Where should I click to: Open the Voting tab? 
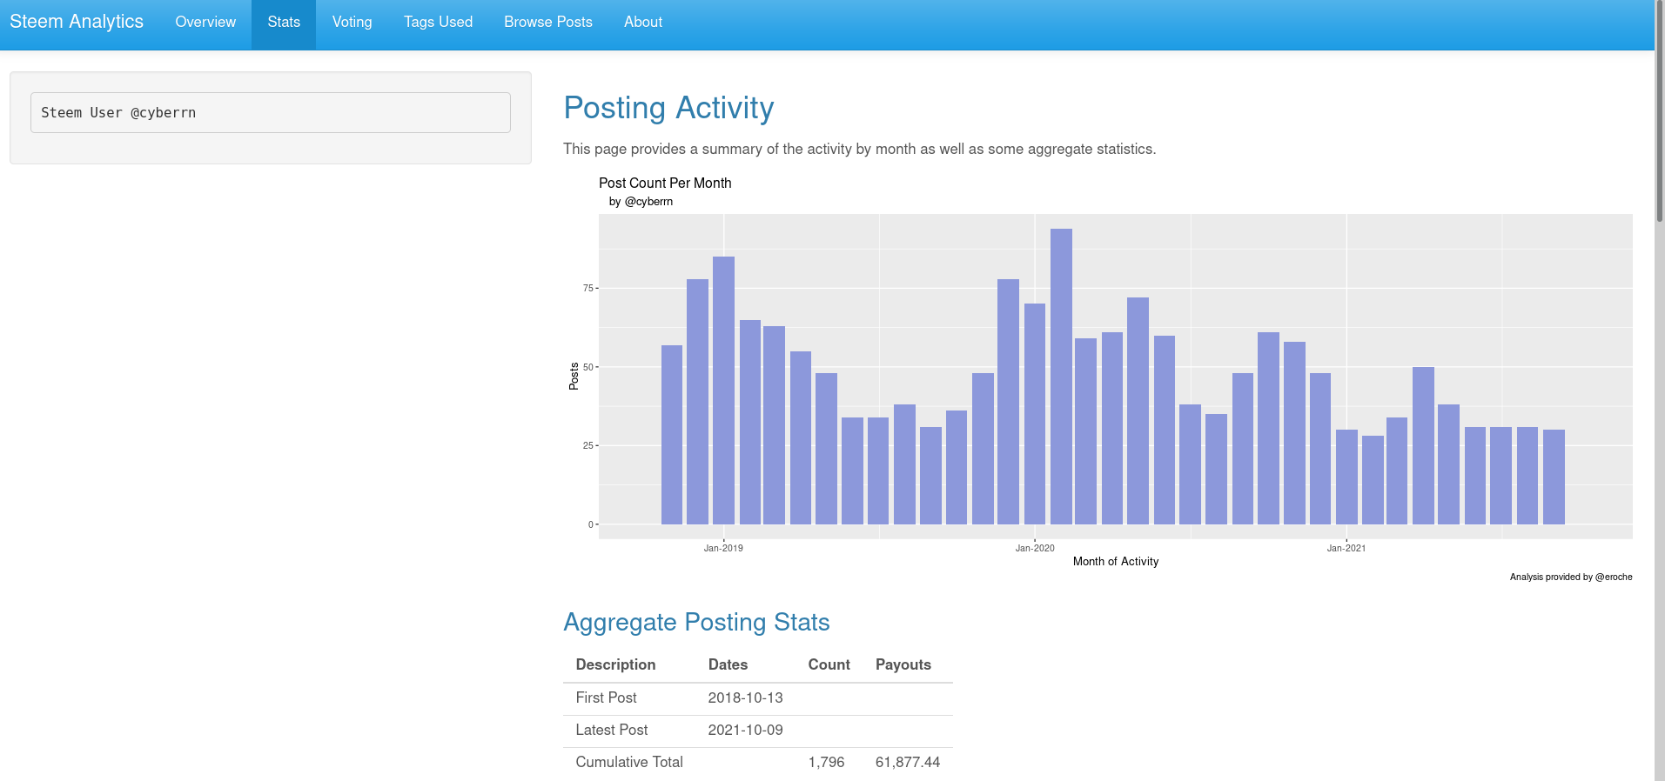[352, 22]
